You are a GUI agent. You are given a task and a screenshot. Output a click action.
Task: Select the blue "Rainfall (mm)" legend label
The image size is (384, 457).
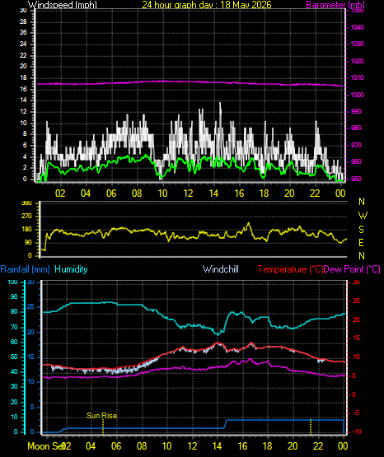click(25, 269)
